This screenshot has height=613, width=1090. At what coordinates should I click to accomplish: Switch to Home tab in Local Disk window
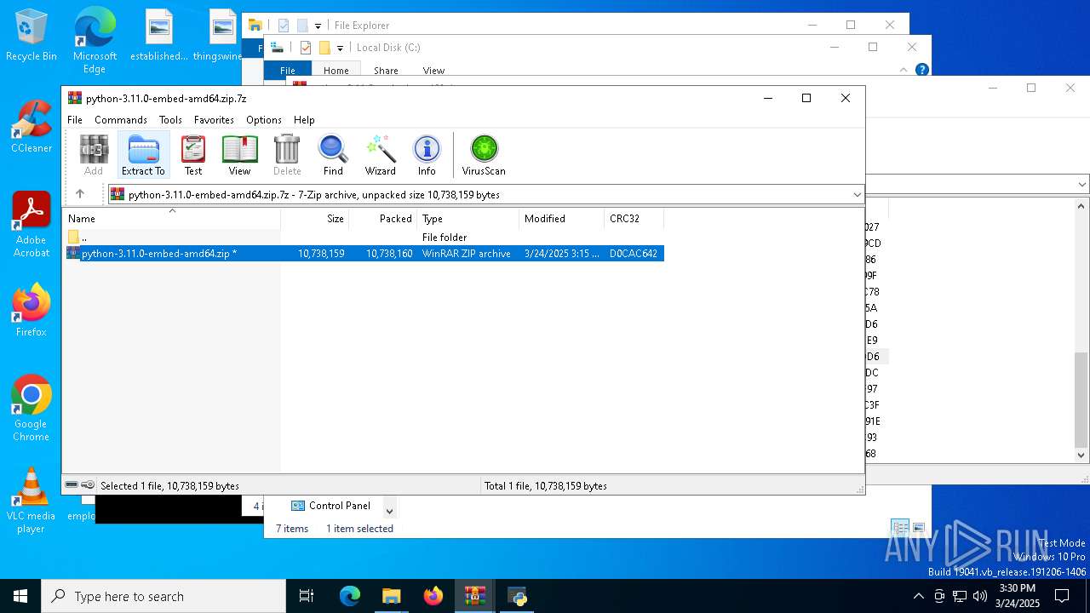click(336, 70)
